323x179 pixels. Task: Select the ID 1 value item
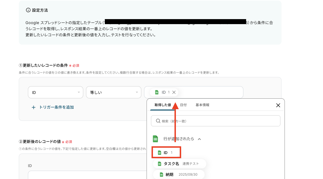pos(166,153)
